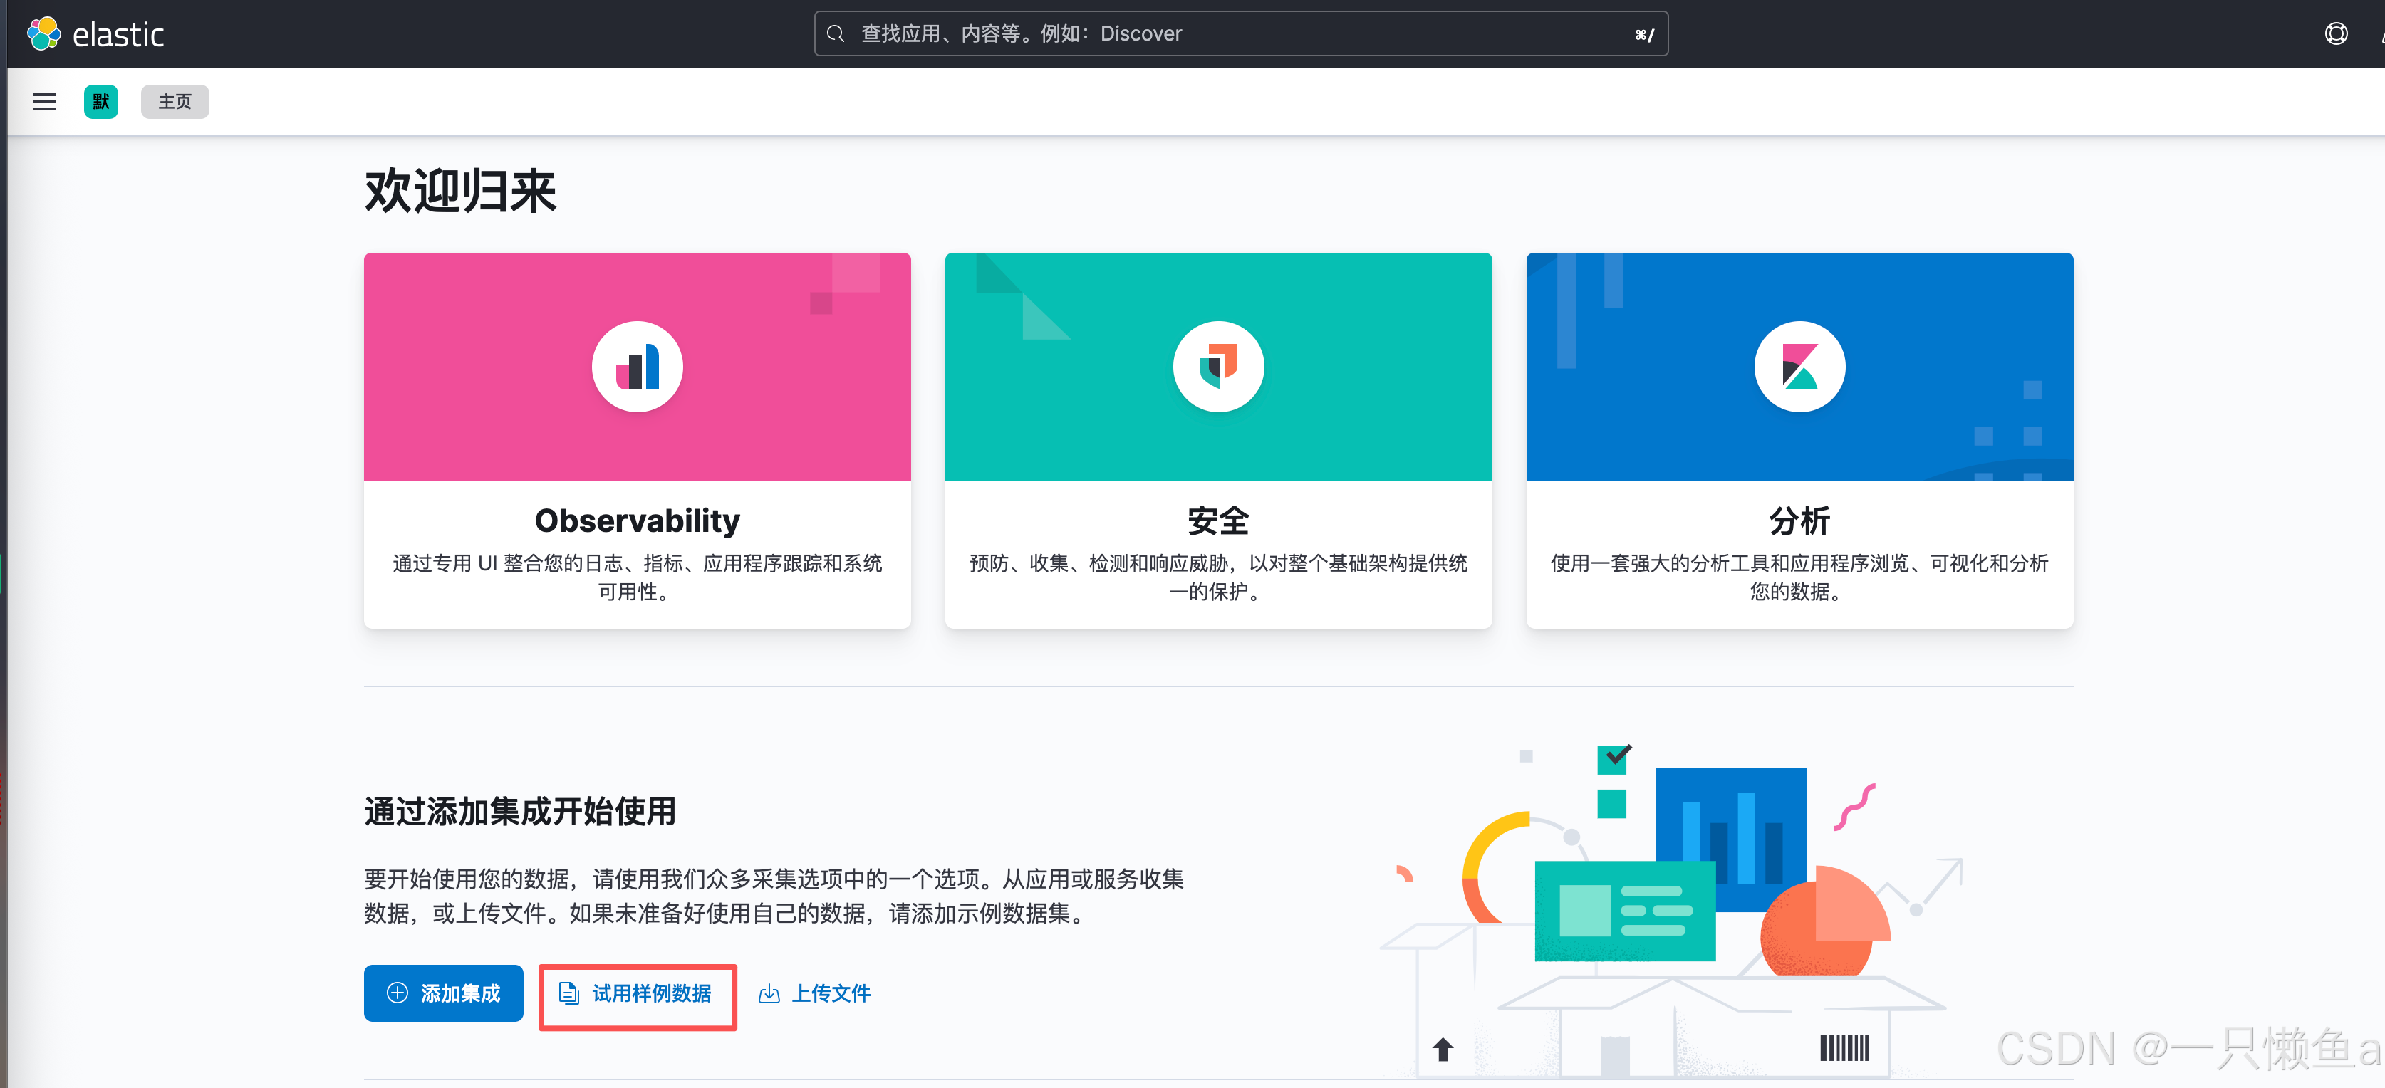Focus the search applications input field
The image size is (2385, 1088).
coord(1241,34)
